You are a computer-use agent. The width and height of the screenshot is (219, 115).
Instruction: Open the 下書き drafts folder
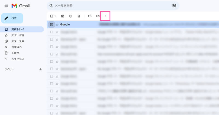(x=15, y=53)
